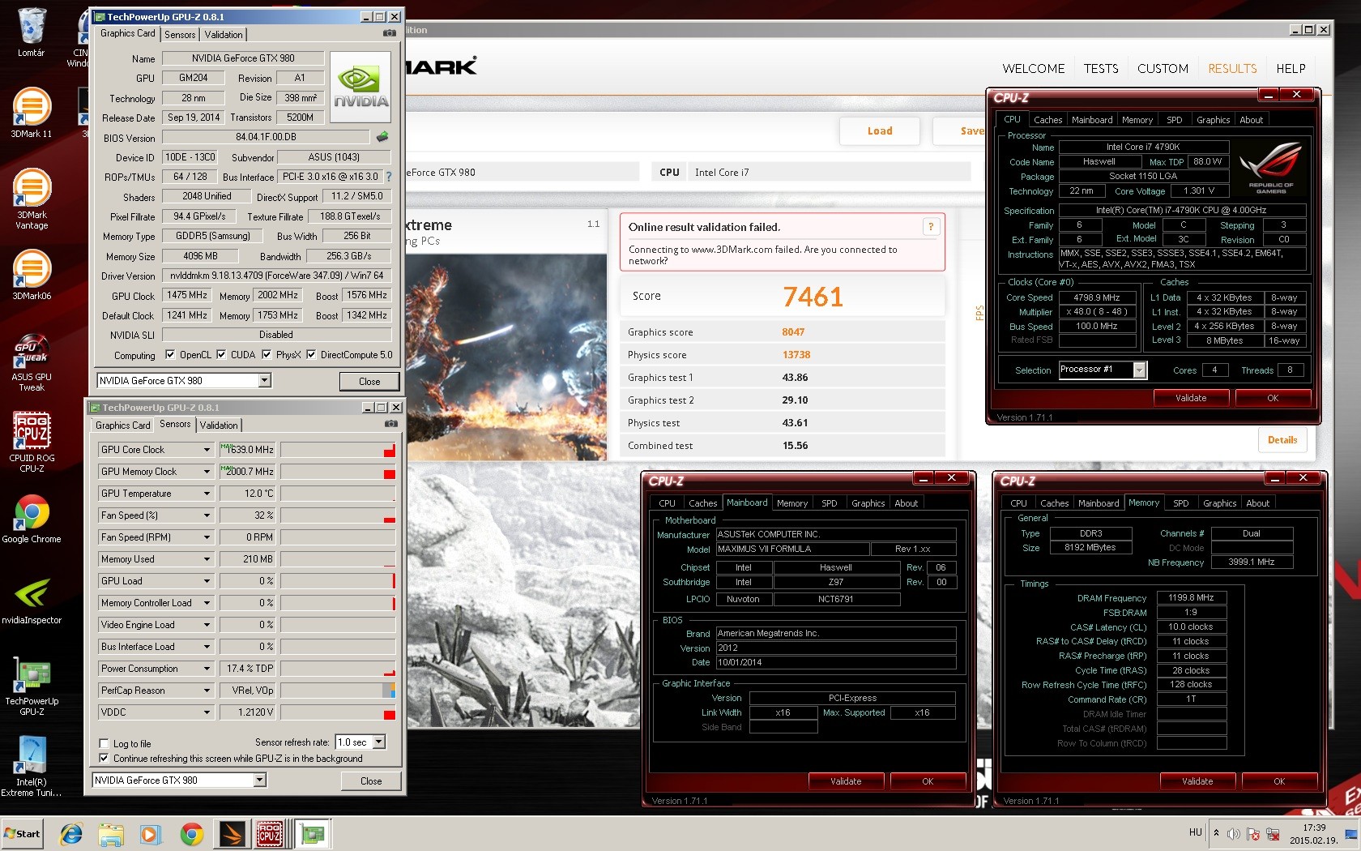Image resolution: width=1361 pixels, height=851 pixels.
Task: Open the TESTS menu in 3DMark
Action: point(1101,69)
